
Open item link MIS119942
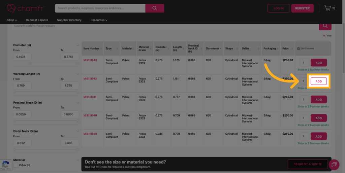pyautogui.click(x=90, y=79)
